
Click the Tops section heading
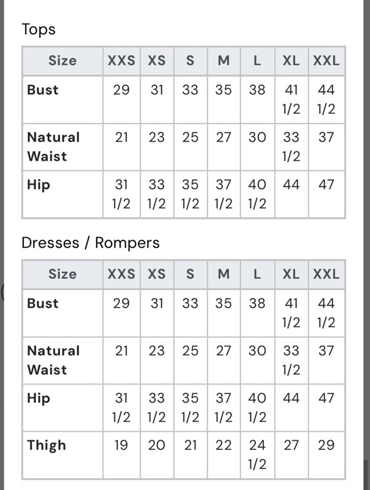(x=39, y=29)
